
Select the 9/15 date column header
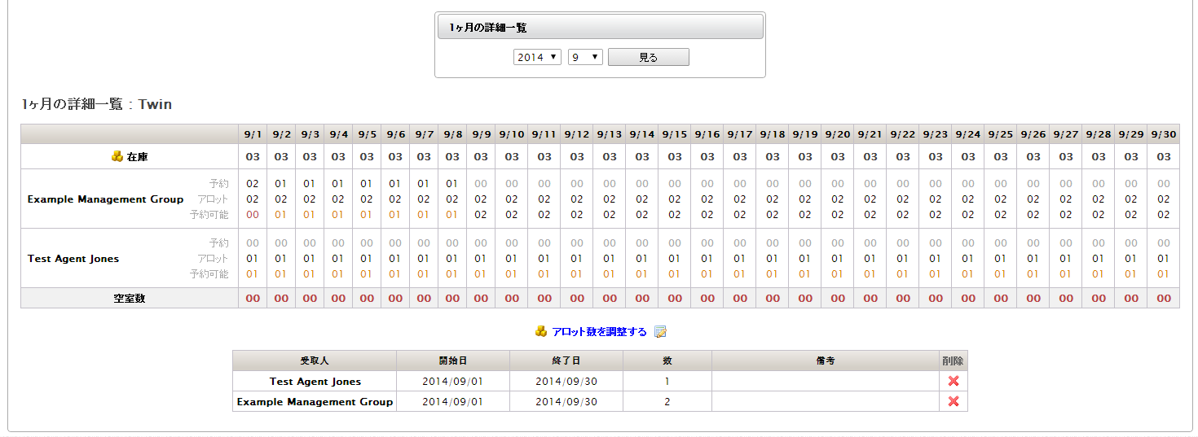coord(674,134)
